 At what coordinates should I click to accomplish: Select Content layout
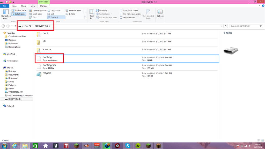(56, 17)
